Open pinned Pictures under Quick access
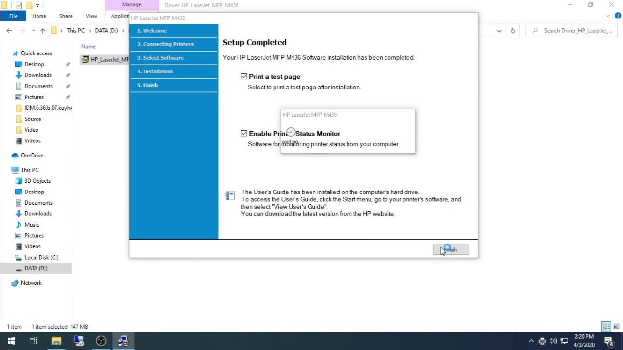623x350 pixels. (x=34, y=97)
